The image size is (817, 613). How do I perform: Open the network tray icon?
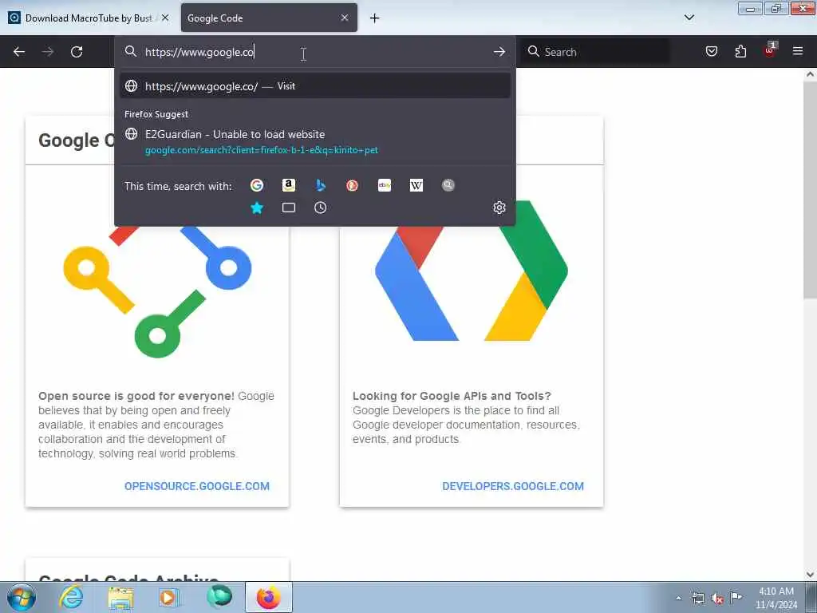coord(697,598)
